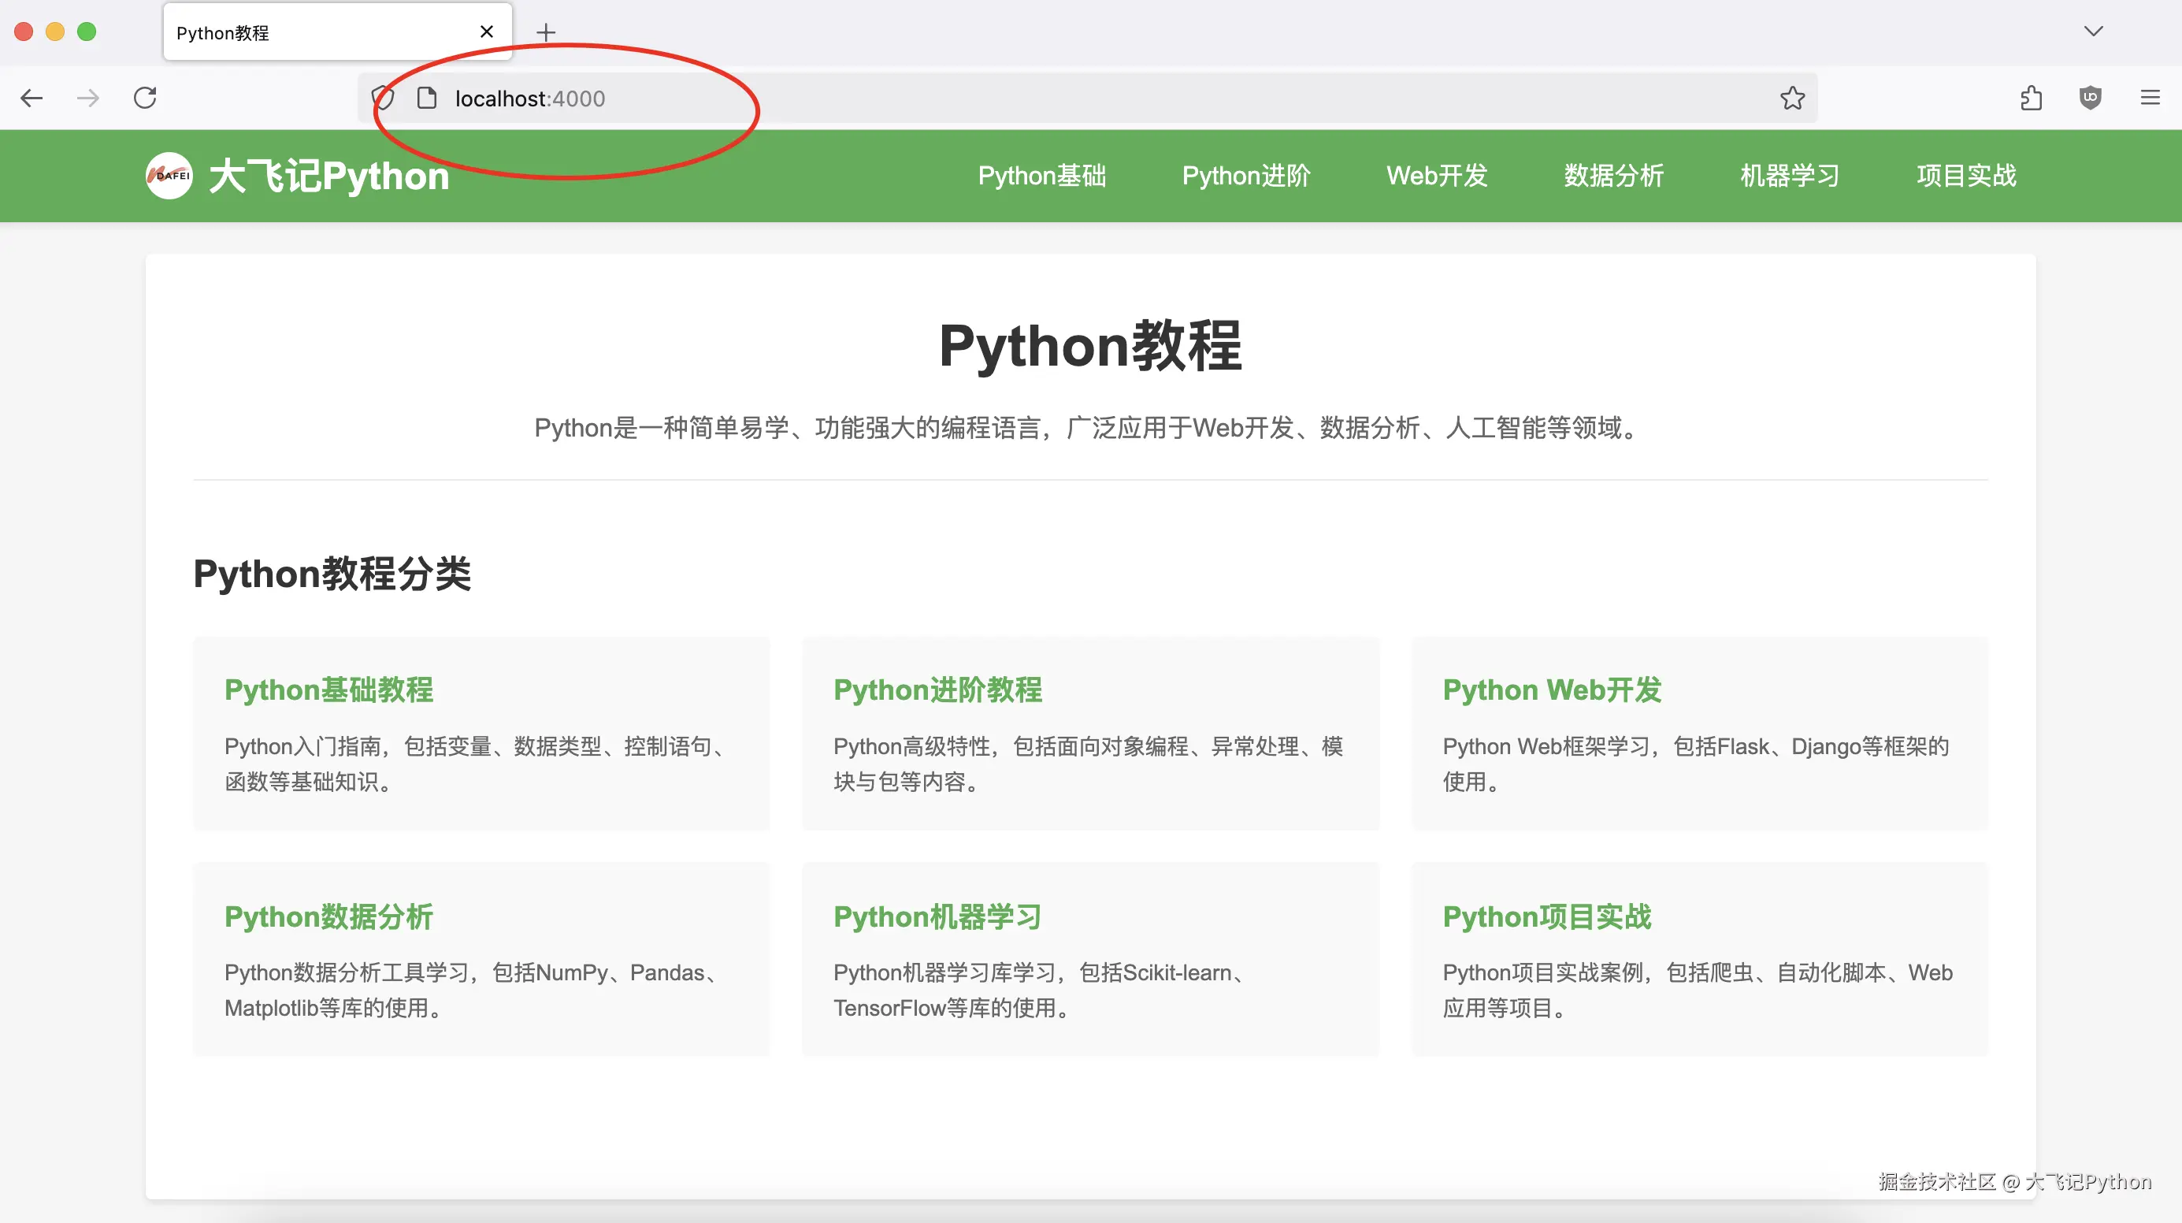Image resolution: width=2182 pixels, height=1223 pixels.
Task: Open the uBlock Origin shield icon
Action: 2090,99
